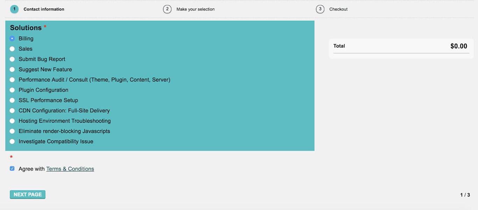Image resolution: width=478 pixels, height=210 pixels.
Task: Pick the Plugin Configuration radio button
Action: (x=12, y=90)
